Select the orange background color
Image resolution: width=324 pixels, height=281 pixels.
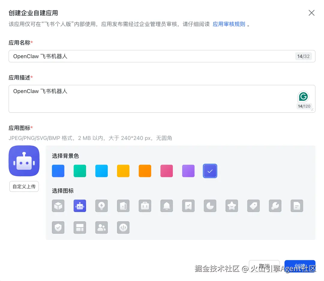[145, 171]
